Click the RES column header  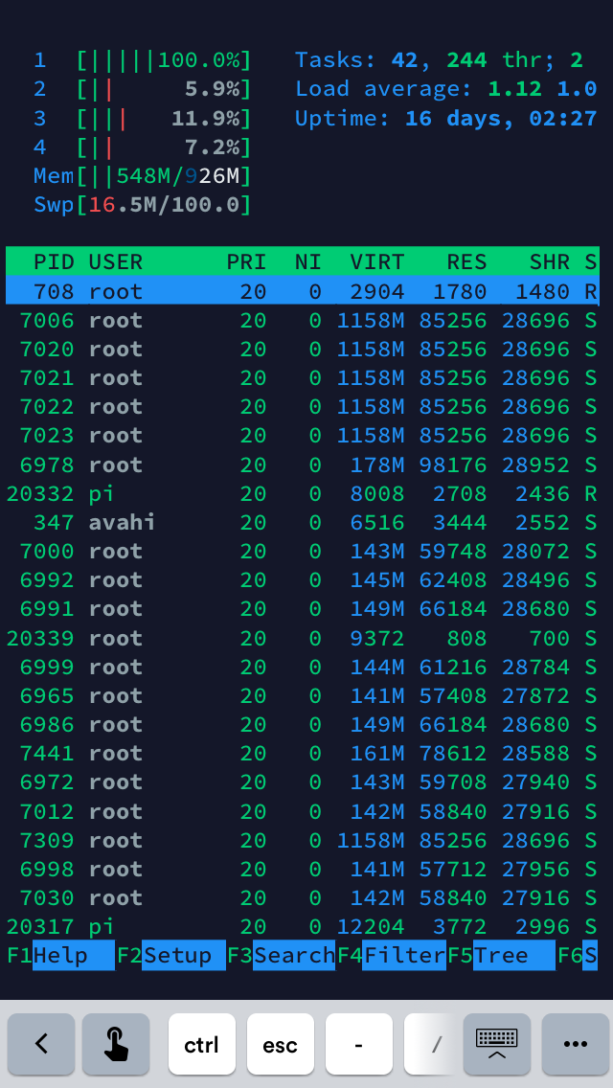click(466, 262)
